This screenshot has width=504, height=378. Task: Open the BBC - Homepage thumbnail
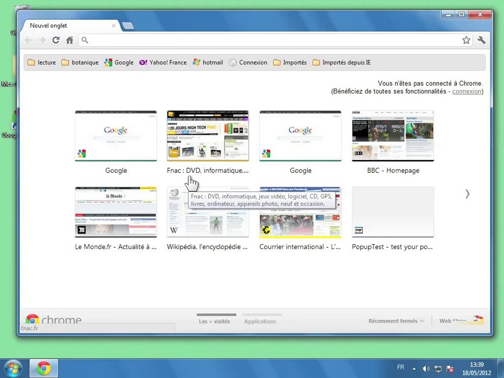click(x=393, y=135)
